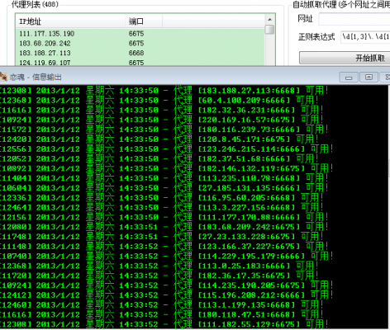This screenshot has height=330, width=390.
Task: Minimize the 信息输出 console window
Action: [x=349, y=78]
